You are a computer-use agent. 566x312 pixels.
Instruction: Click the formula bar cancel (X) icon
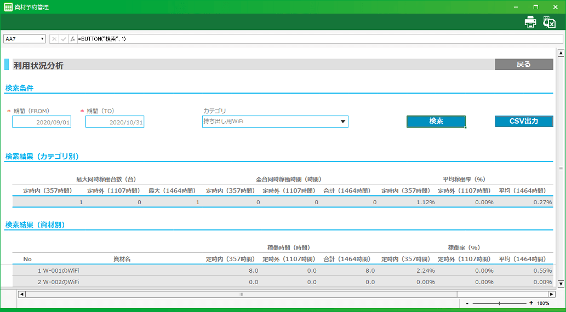pyautogui.click(x=54, y=39)
